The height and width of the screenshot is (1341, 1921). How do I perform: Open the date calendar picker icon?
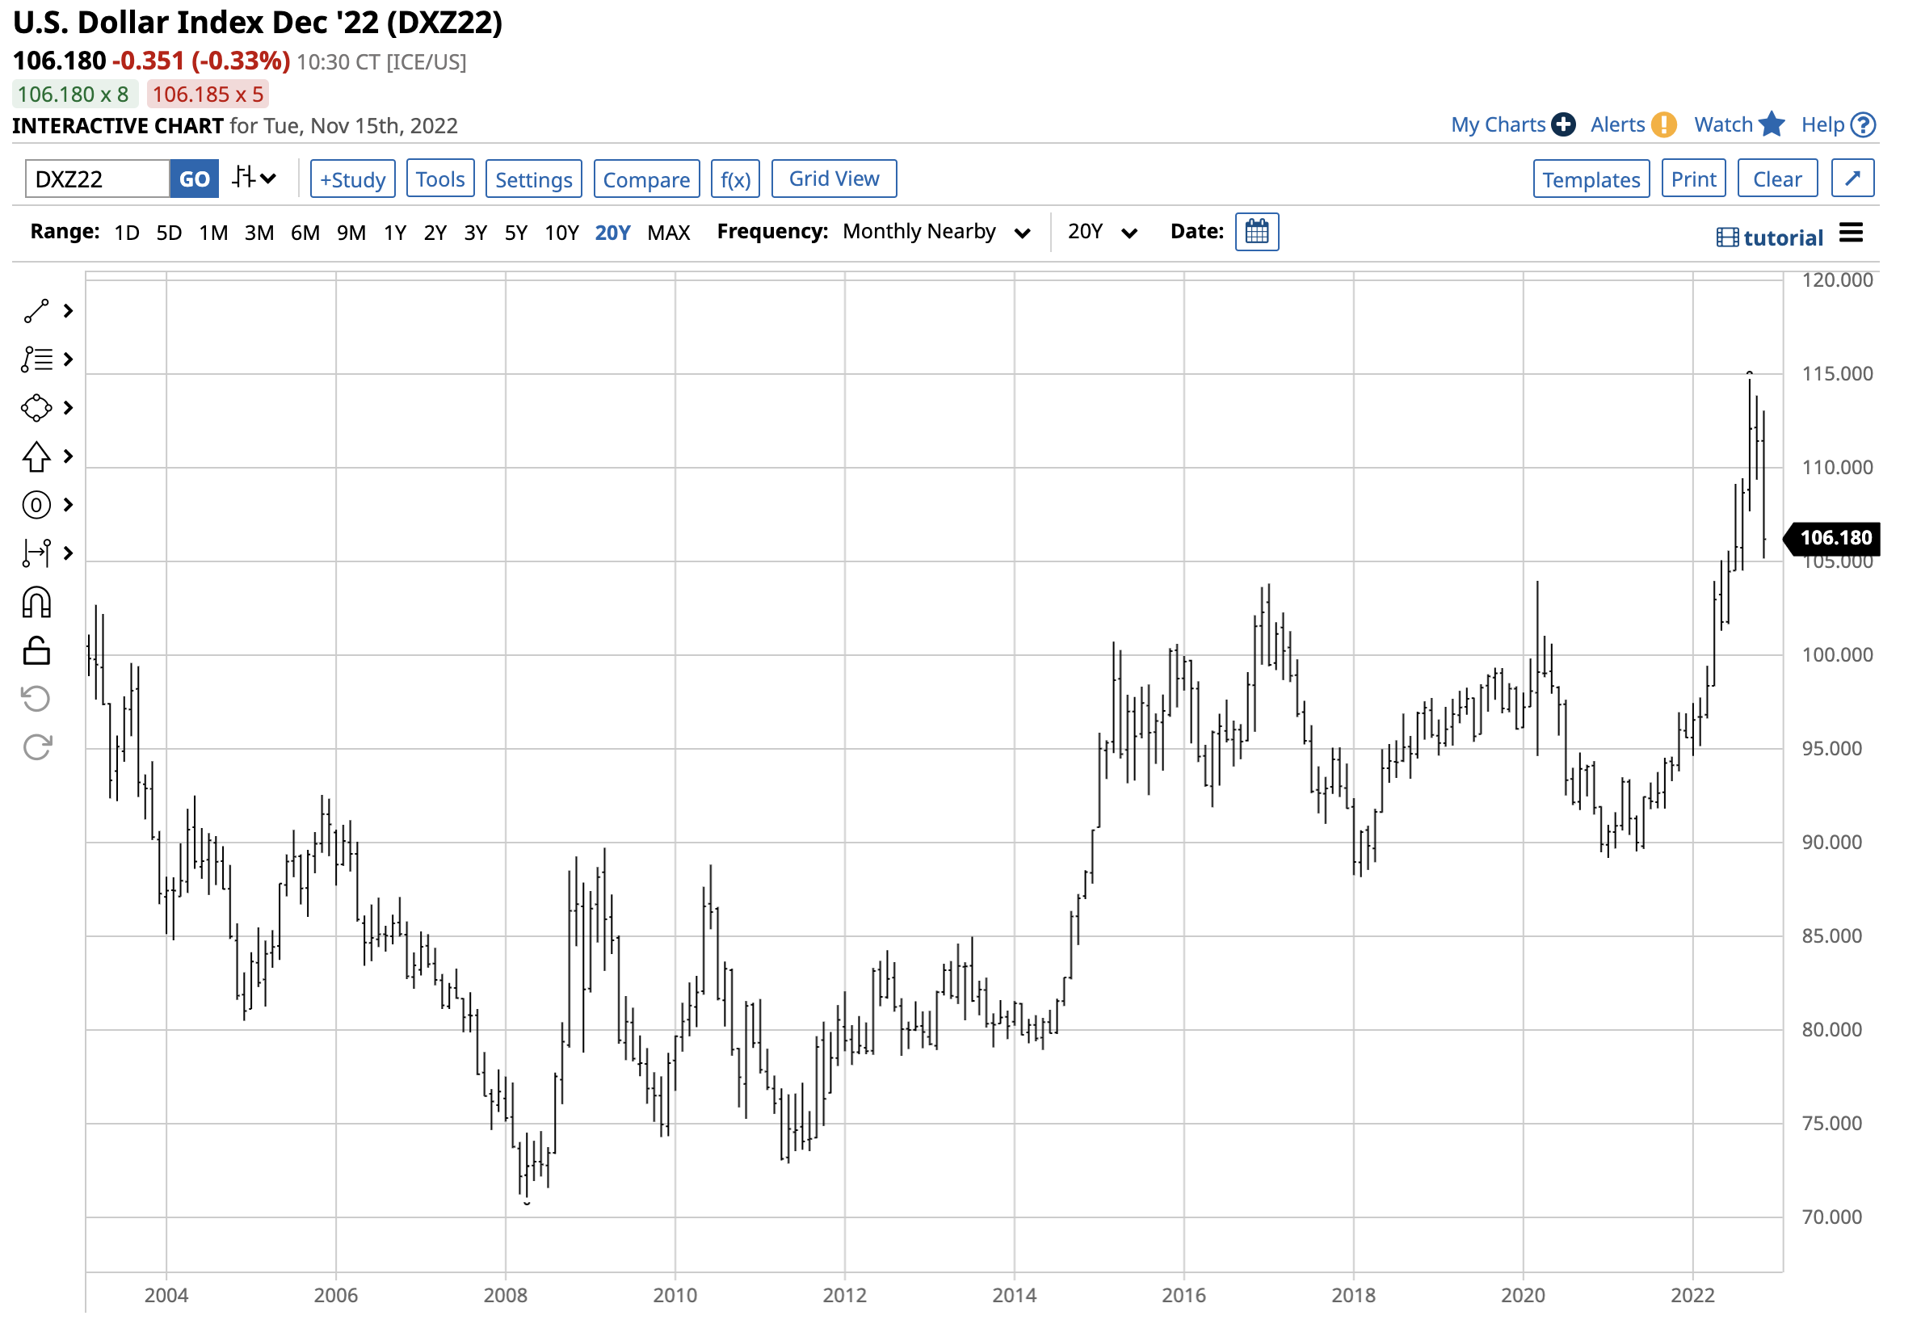tap(1256, 232)
